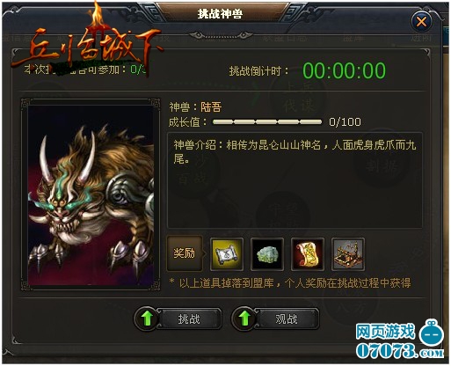Open the 07073.com watermark link
This screenshot has width=451, height=366.
point(400,351)
